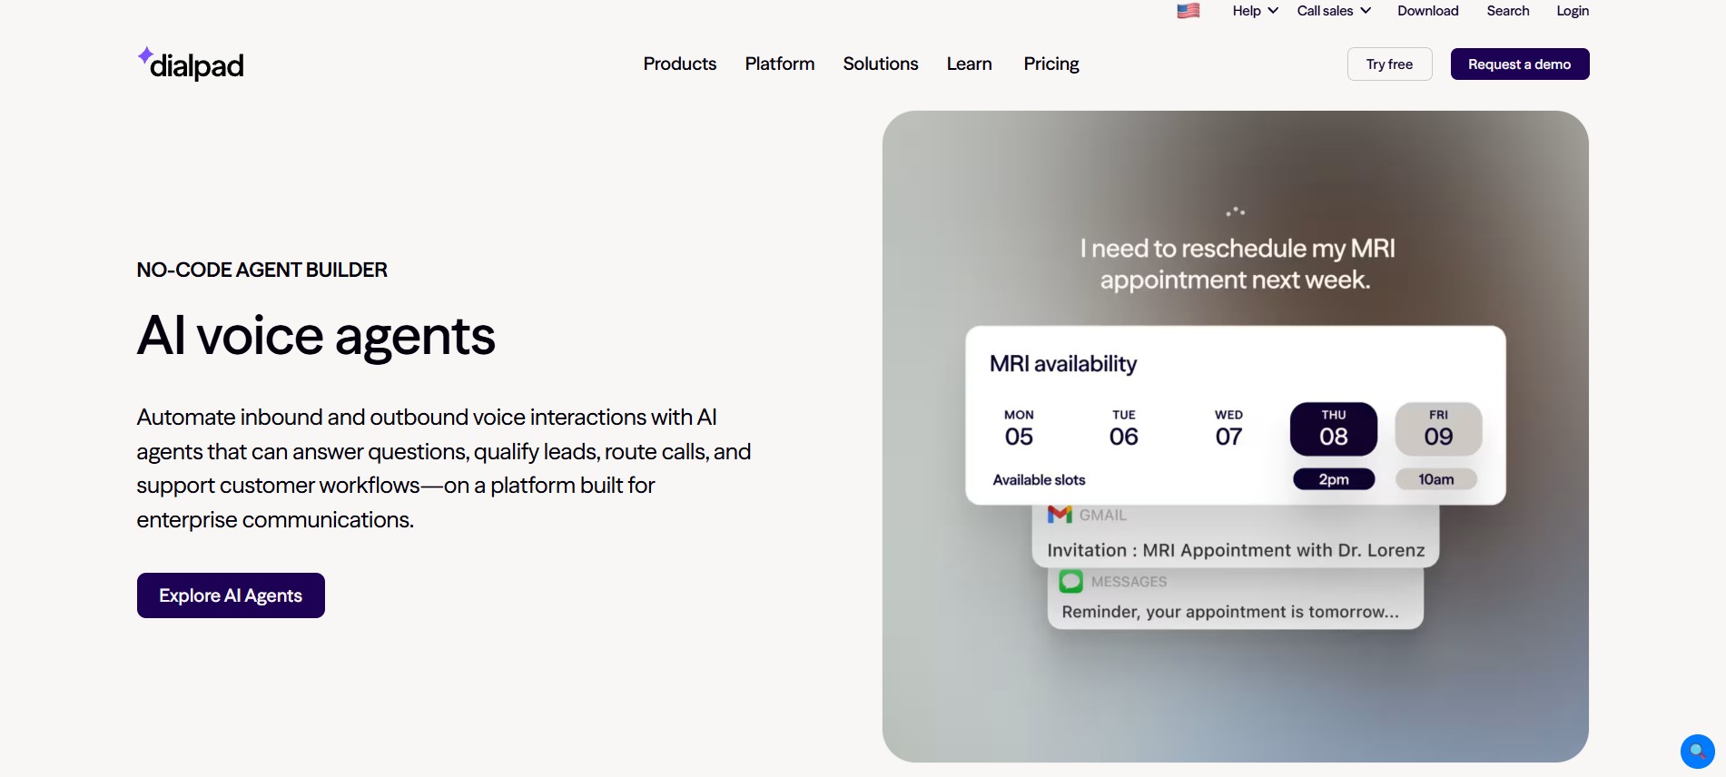This screenshot has height=777, width=1726.
Task: Click the 'Reminder, your appointment is tomorrow...' message
Action: tap(1230, 612)
